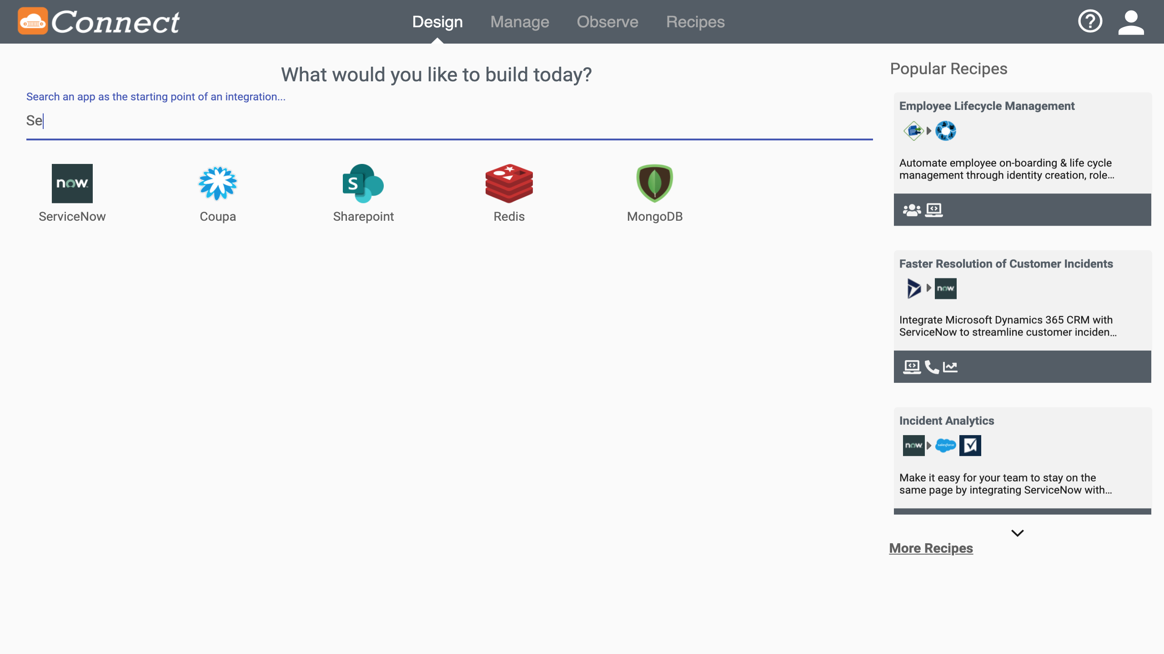Open Incident Analytics recipe title

click(x=947, y=421)
